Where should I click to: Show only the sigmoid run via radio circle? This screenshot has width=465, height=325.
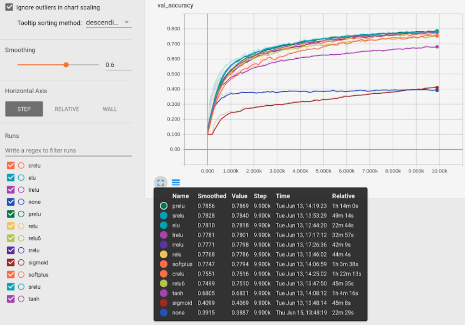pos(21,262)
